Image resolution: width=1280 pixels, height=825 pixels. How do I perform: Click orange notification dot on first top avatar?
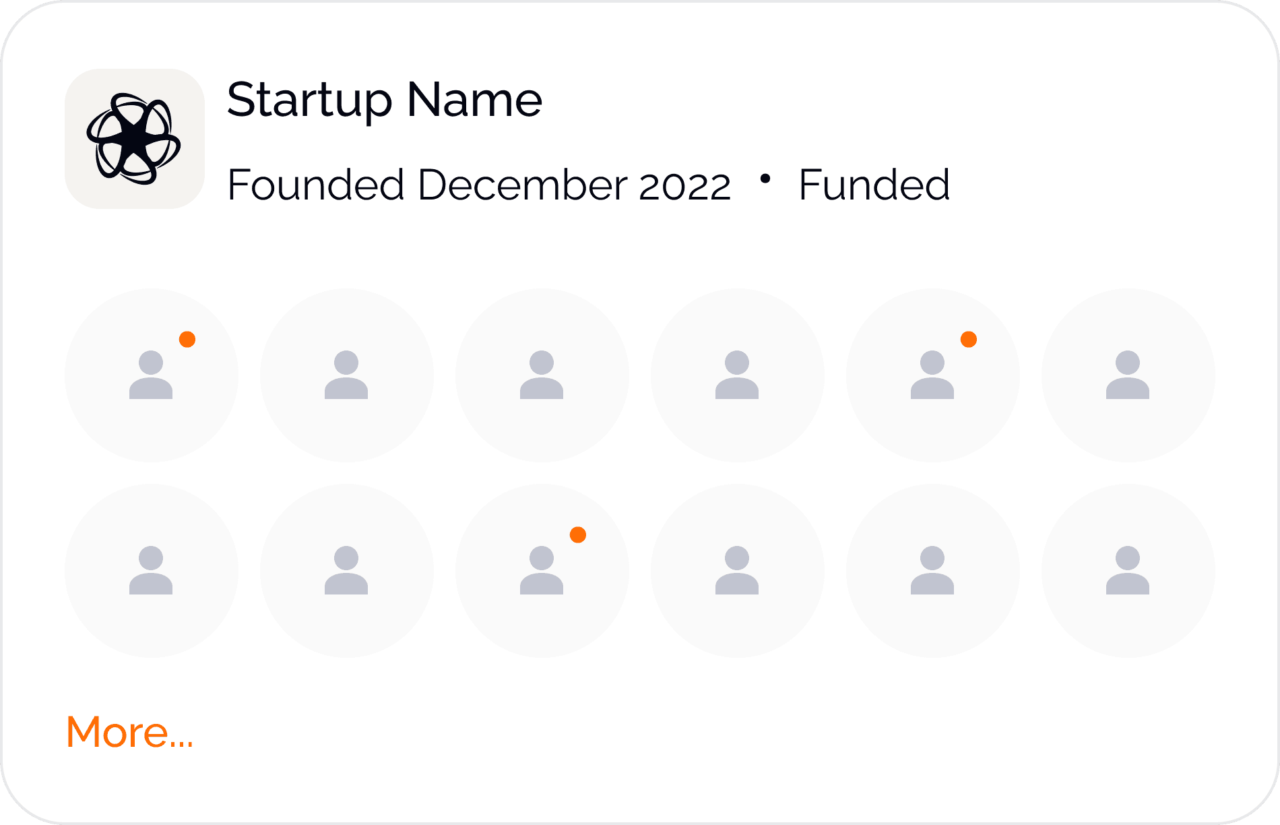187,340
